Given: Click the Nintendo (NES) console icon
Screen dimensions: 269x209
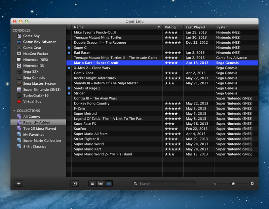Looking at the screenshot, I should 19,60.
